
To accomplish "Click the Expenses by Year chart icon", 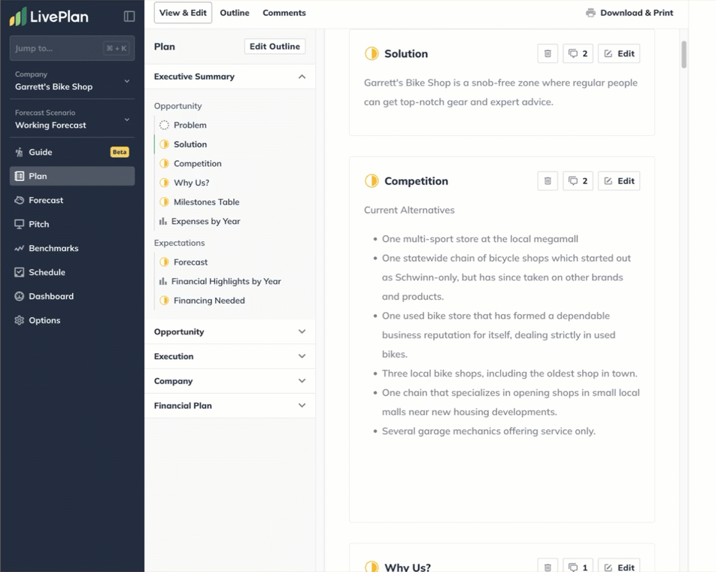I will pos(163,221).
